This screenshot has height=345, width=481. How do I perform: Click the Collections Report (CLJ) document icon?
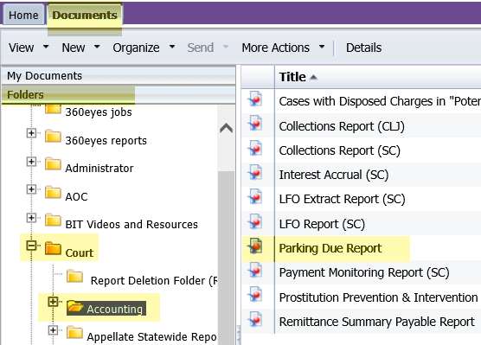pyautogui.click(x=255, y=124)
